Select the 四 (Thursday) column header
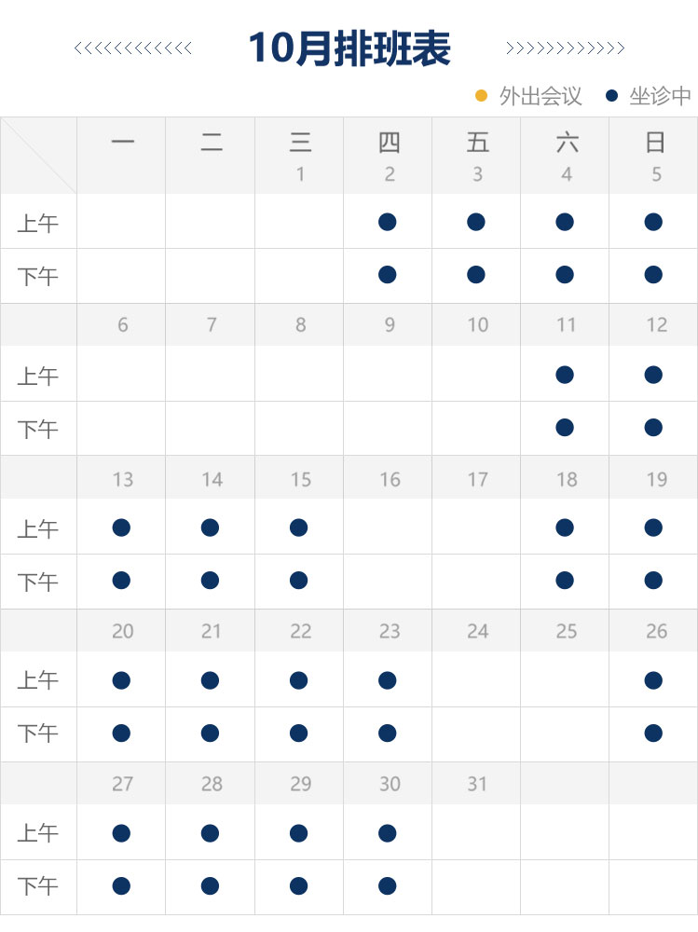Viewport: 698px width, 932px height. pyautogui.click(x=389, y=143)
